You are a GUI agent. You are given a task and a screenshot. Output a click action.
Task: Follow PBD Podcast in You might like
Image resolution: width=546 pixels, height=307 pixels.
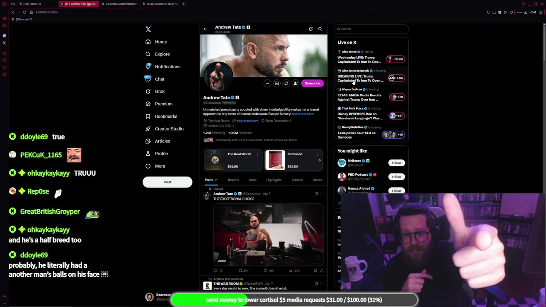(396, 177)
